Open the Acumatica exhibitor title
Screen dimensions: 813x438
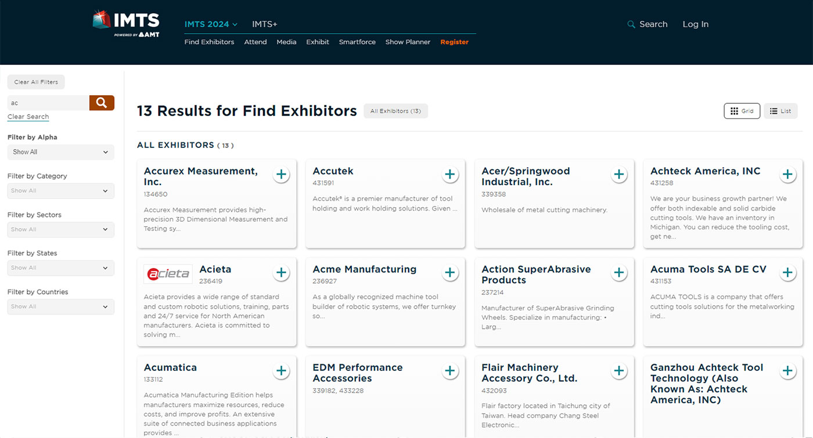point(170,367)
